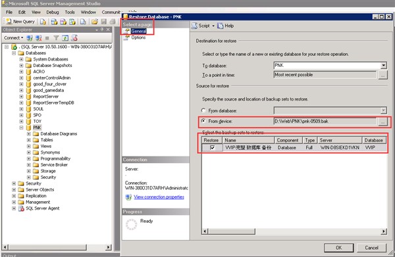Select the General page
The height and width of the screenshot is (257, 395).
tap(138, 31)
